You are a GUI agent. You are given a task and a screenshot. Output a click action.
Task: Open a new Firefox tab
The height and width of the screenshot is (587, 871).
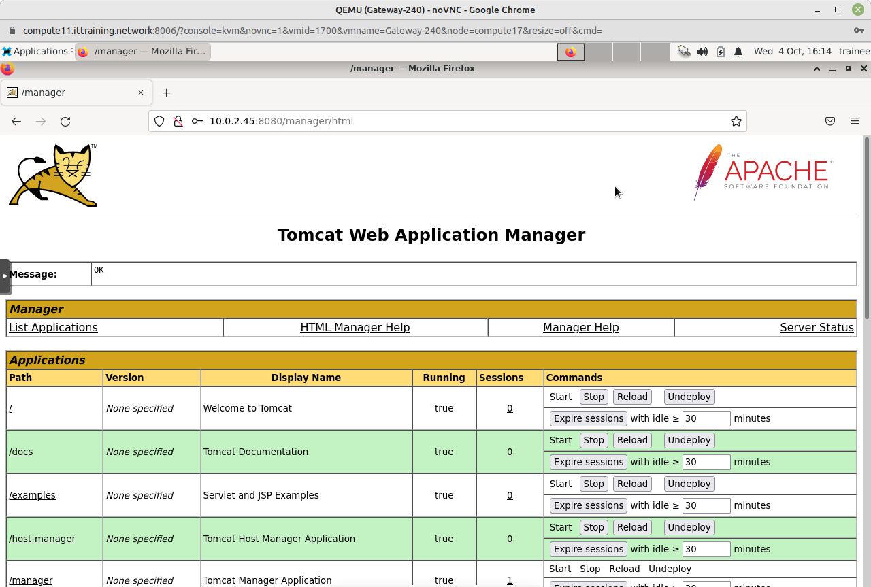point(166,93)
